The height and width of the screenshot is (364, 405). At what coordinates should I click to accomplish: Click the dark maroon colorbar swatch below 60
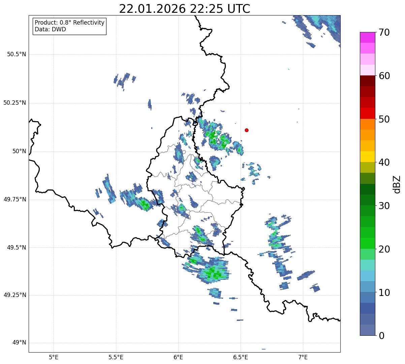pyautogui.click(x=367, y=81)
